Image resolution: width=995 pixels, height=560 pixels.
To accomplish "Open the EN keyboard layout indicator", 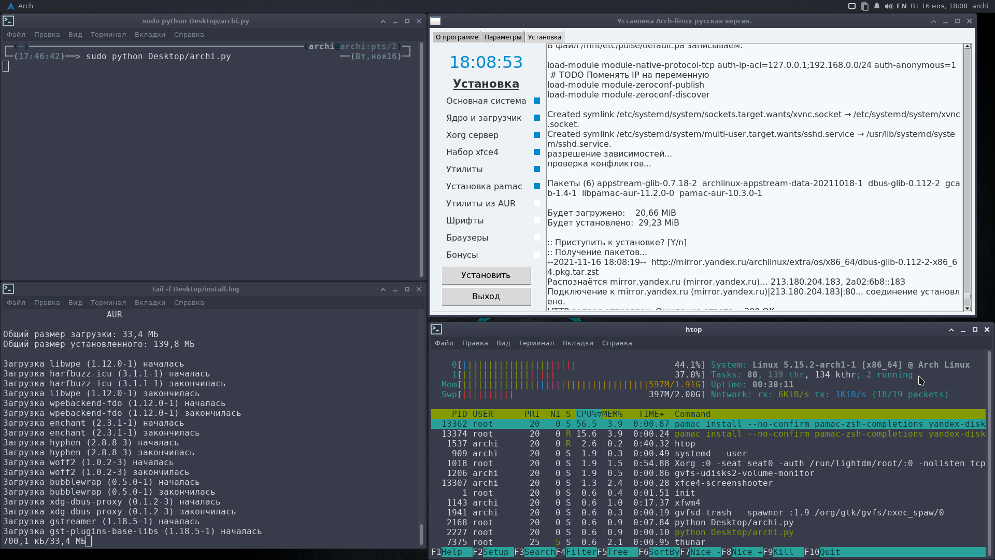I will point(902,6).
